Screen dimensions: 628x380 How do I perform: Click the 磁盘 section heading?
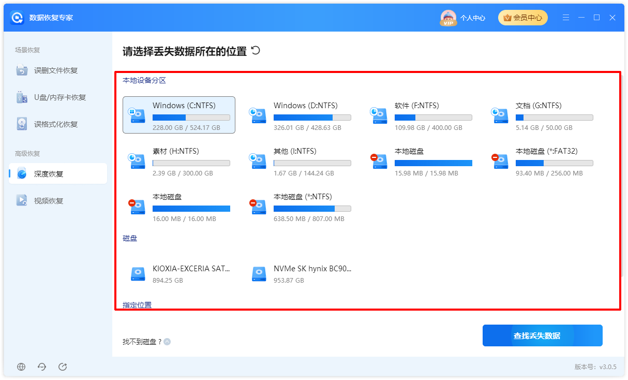click(130, 238)
